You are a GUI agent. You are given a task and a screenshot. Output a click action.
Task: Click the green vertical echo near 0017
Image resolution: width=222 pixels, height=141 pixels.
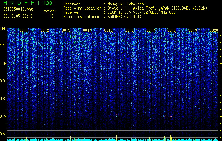click(x=152, y=117)
